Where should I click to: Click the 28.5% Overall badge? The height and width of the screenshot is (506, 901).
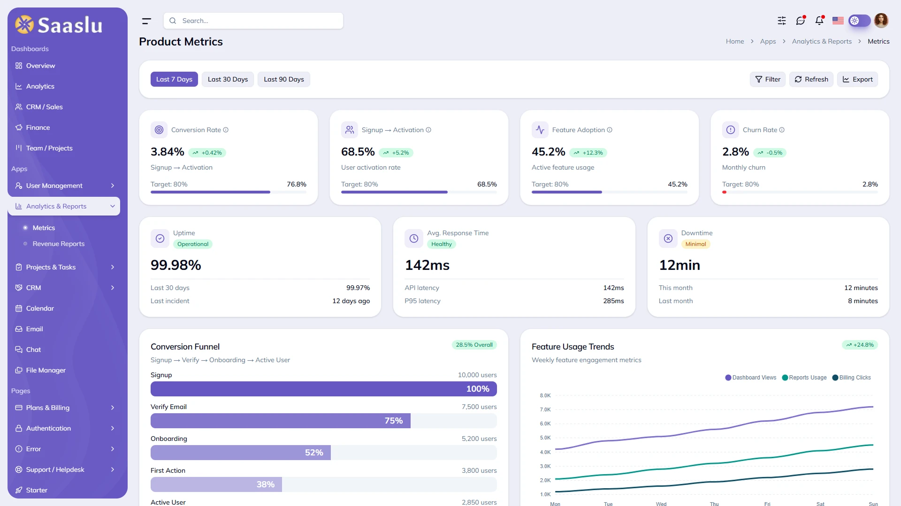click(x=474, y=345)
